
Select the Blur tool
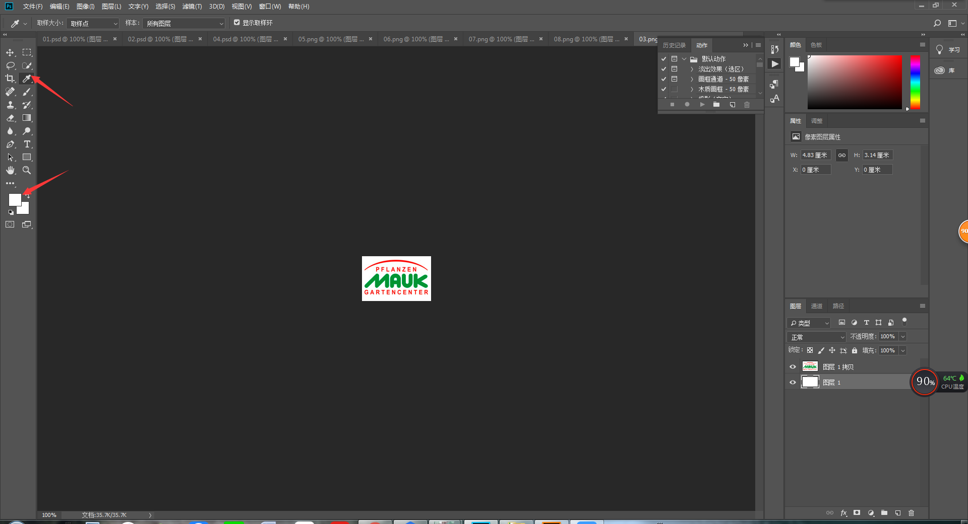coord(10,131)
